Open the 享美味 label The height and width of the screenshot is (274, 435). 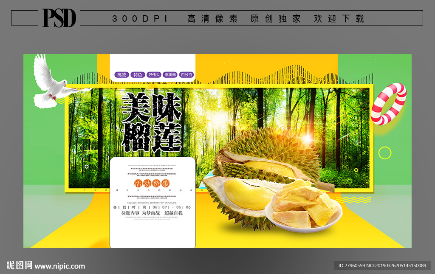170,73
